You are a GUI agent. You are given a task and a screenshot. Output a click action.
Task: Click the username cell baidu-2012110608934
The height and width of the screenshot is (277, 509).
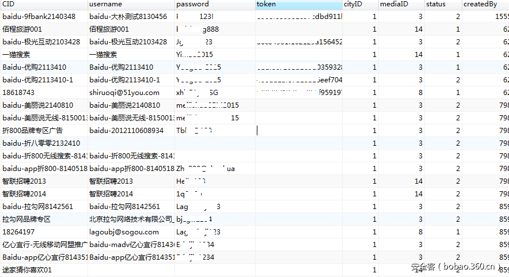pos(126,131)
